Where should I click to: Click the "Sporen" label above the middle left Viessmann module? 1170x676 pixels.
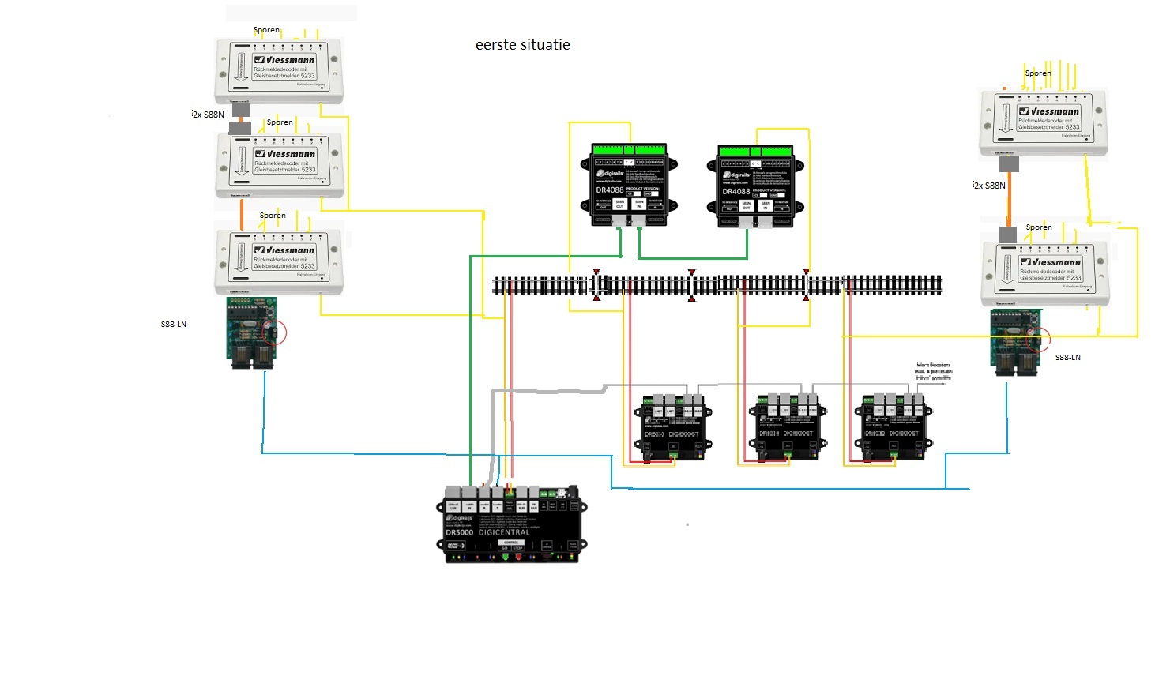click(280, 122)
